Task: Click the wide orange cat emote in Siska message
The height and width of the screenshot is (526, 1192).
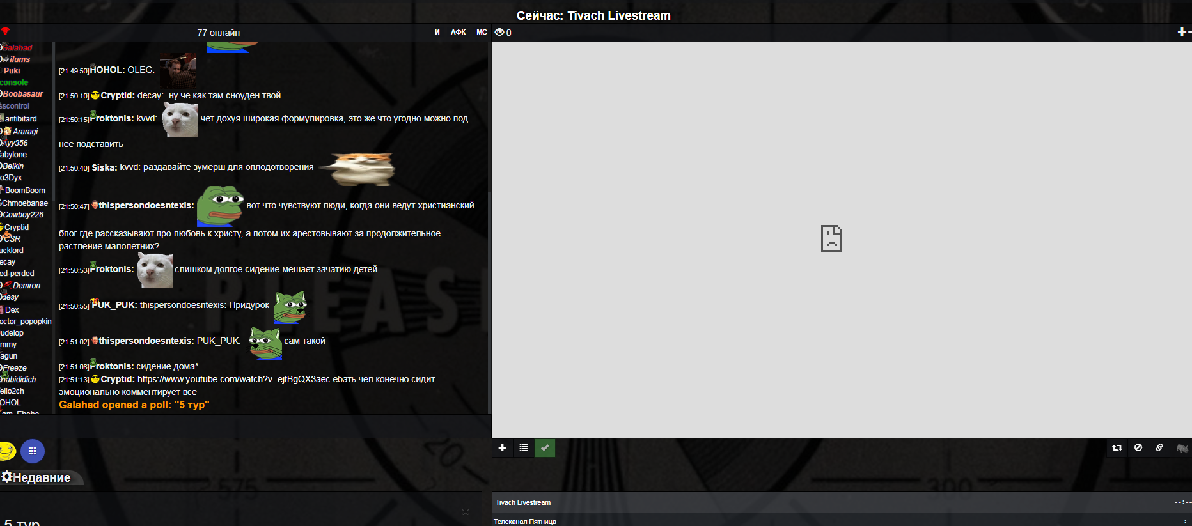Action: coord(357,169)
